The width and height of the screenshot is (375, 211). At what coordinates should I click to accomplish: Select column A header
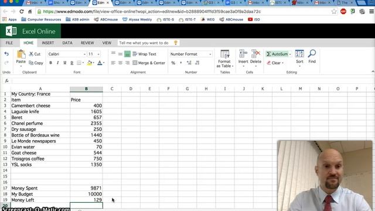[x=40, y=89]
